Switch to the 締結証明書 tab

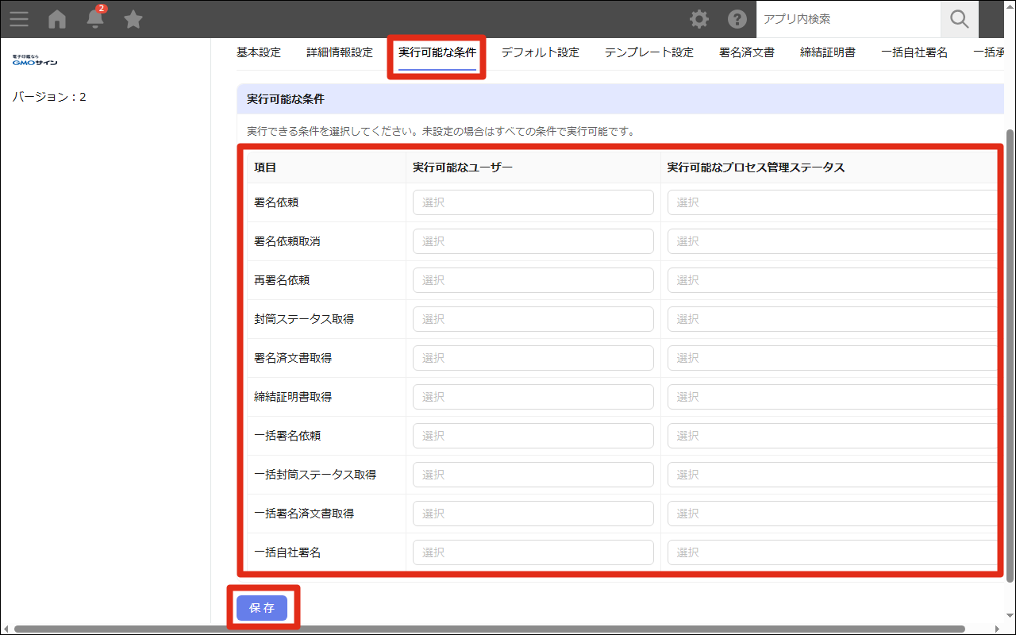pyautogui.click(x=828, y=52)
